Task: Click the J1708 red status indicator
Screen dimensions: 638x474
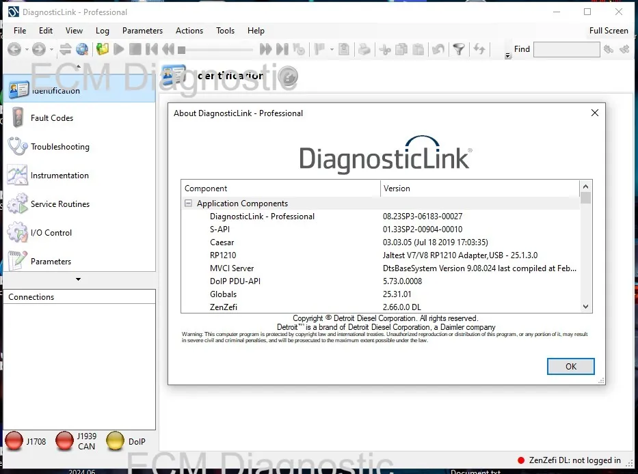Action: (14, 441)
